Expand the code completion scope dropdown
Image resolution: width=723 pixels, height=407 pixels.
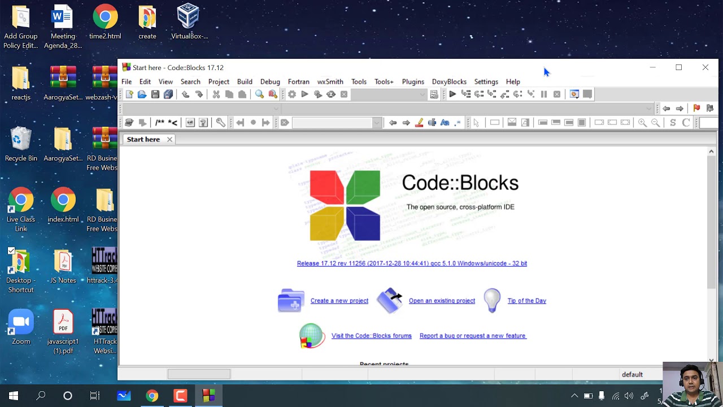click(x=276, y=109)
